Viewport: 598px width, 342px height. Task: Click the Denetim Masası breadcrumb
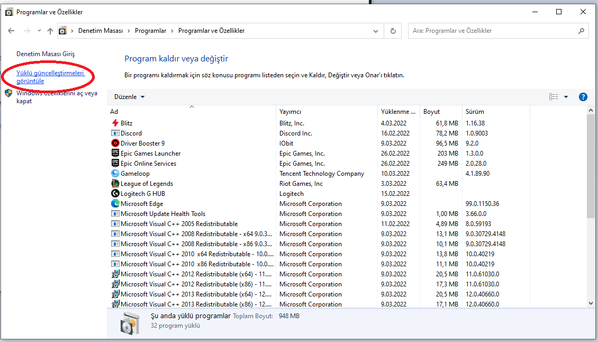(x=101, y=31)
